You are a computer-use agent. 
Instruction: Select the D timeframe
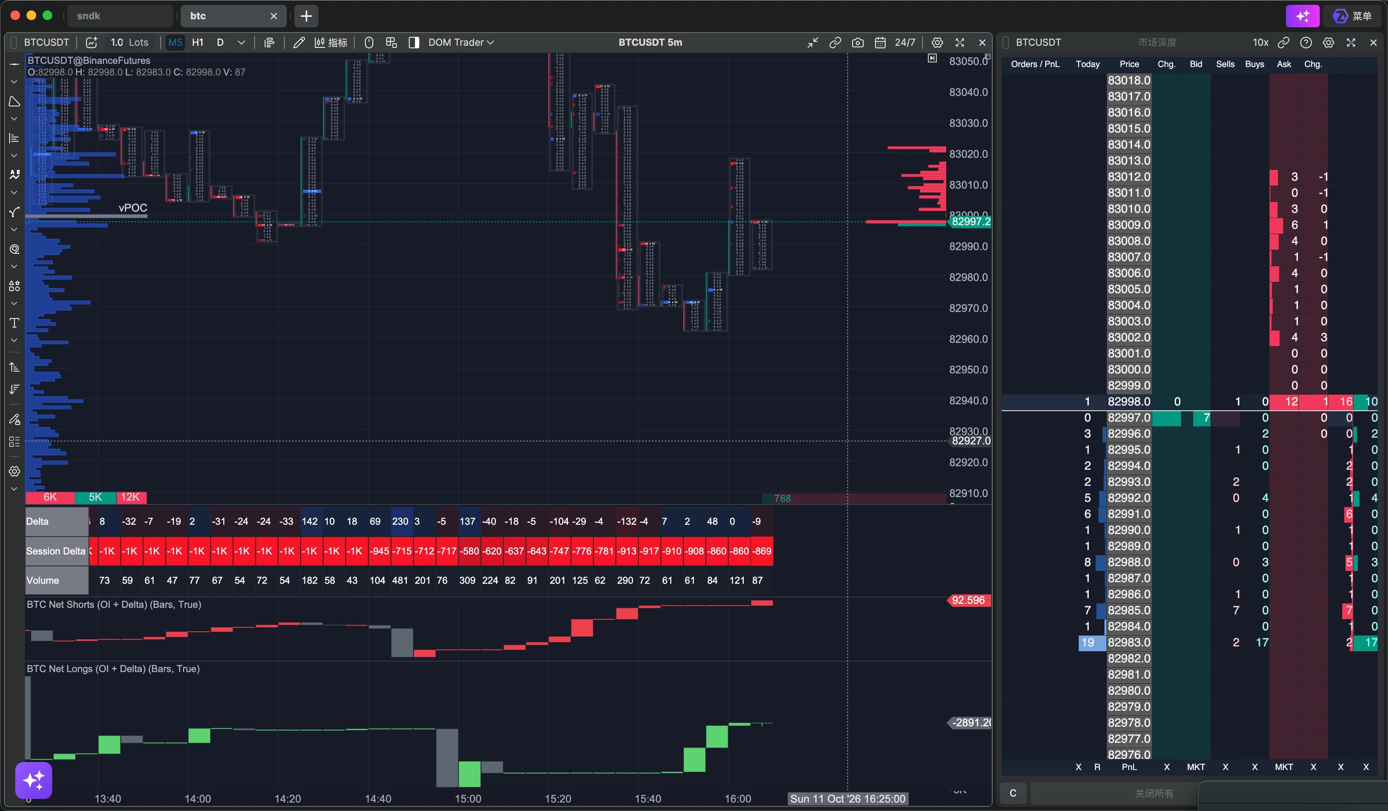pyautogui.click(x=220, y=43)
